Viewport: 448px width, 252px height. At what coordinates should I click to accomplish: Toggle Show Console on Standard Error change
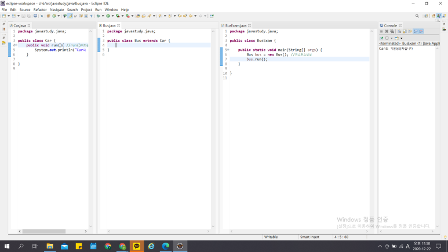[421, 31]
